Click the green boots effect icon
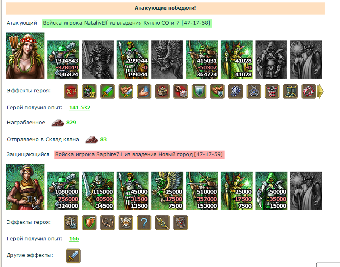The height and width of the screenshot is (267, 340). coord(290,92)
